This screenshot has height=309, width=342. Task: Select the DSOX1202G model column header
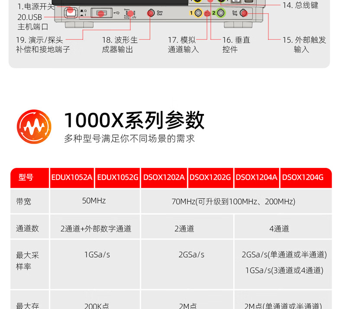210,177
